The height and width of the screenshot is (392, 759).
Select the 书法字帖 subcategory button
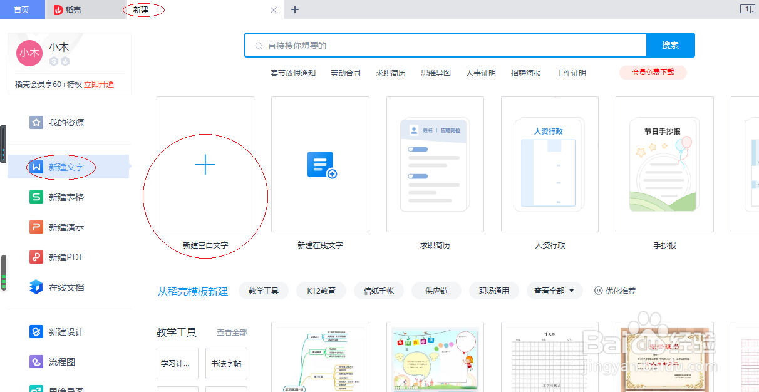click(x=226, y=363)
